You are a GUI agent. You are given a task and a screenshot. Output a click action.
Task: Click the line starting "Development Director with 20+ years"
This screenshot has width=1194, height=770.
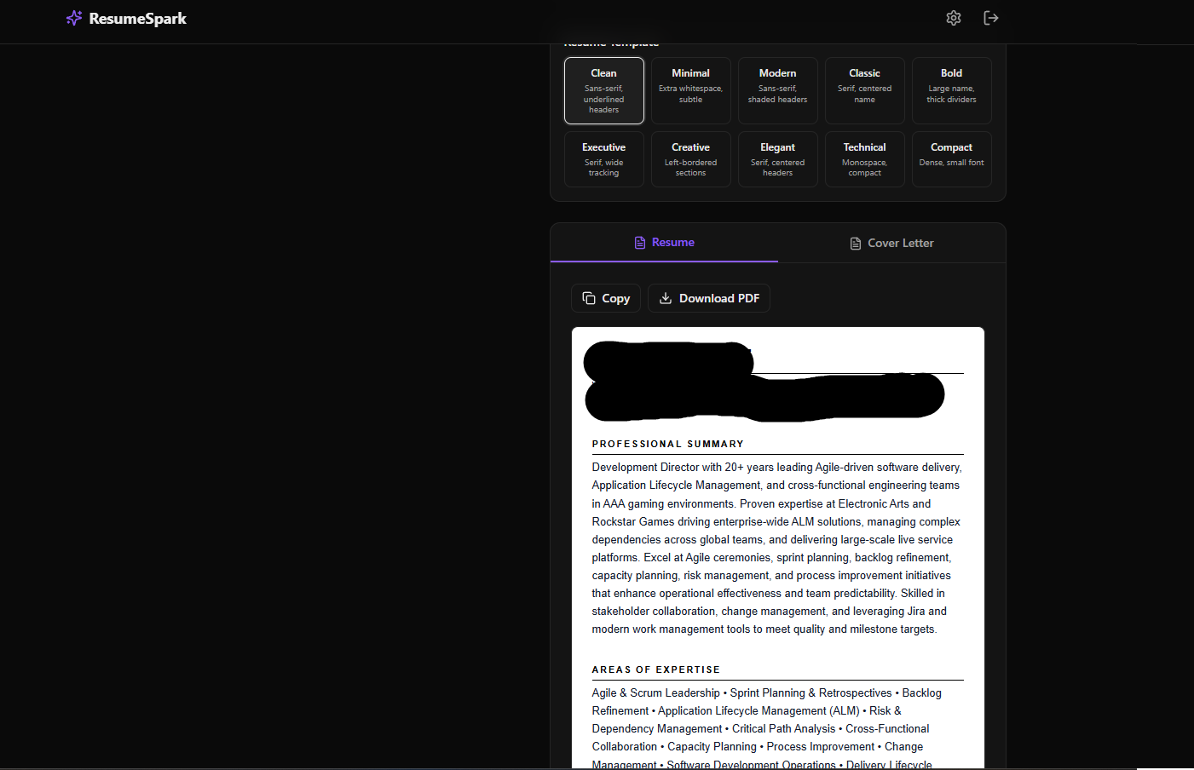point(777,468)
